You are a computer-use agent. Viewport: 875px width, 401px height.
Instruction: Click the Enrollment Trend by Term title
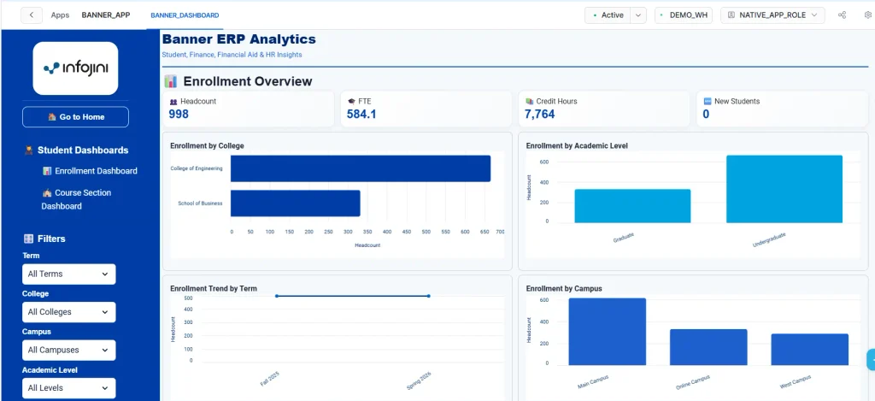214,289
